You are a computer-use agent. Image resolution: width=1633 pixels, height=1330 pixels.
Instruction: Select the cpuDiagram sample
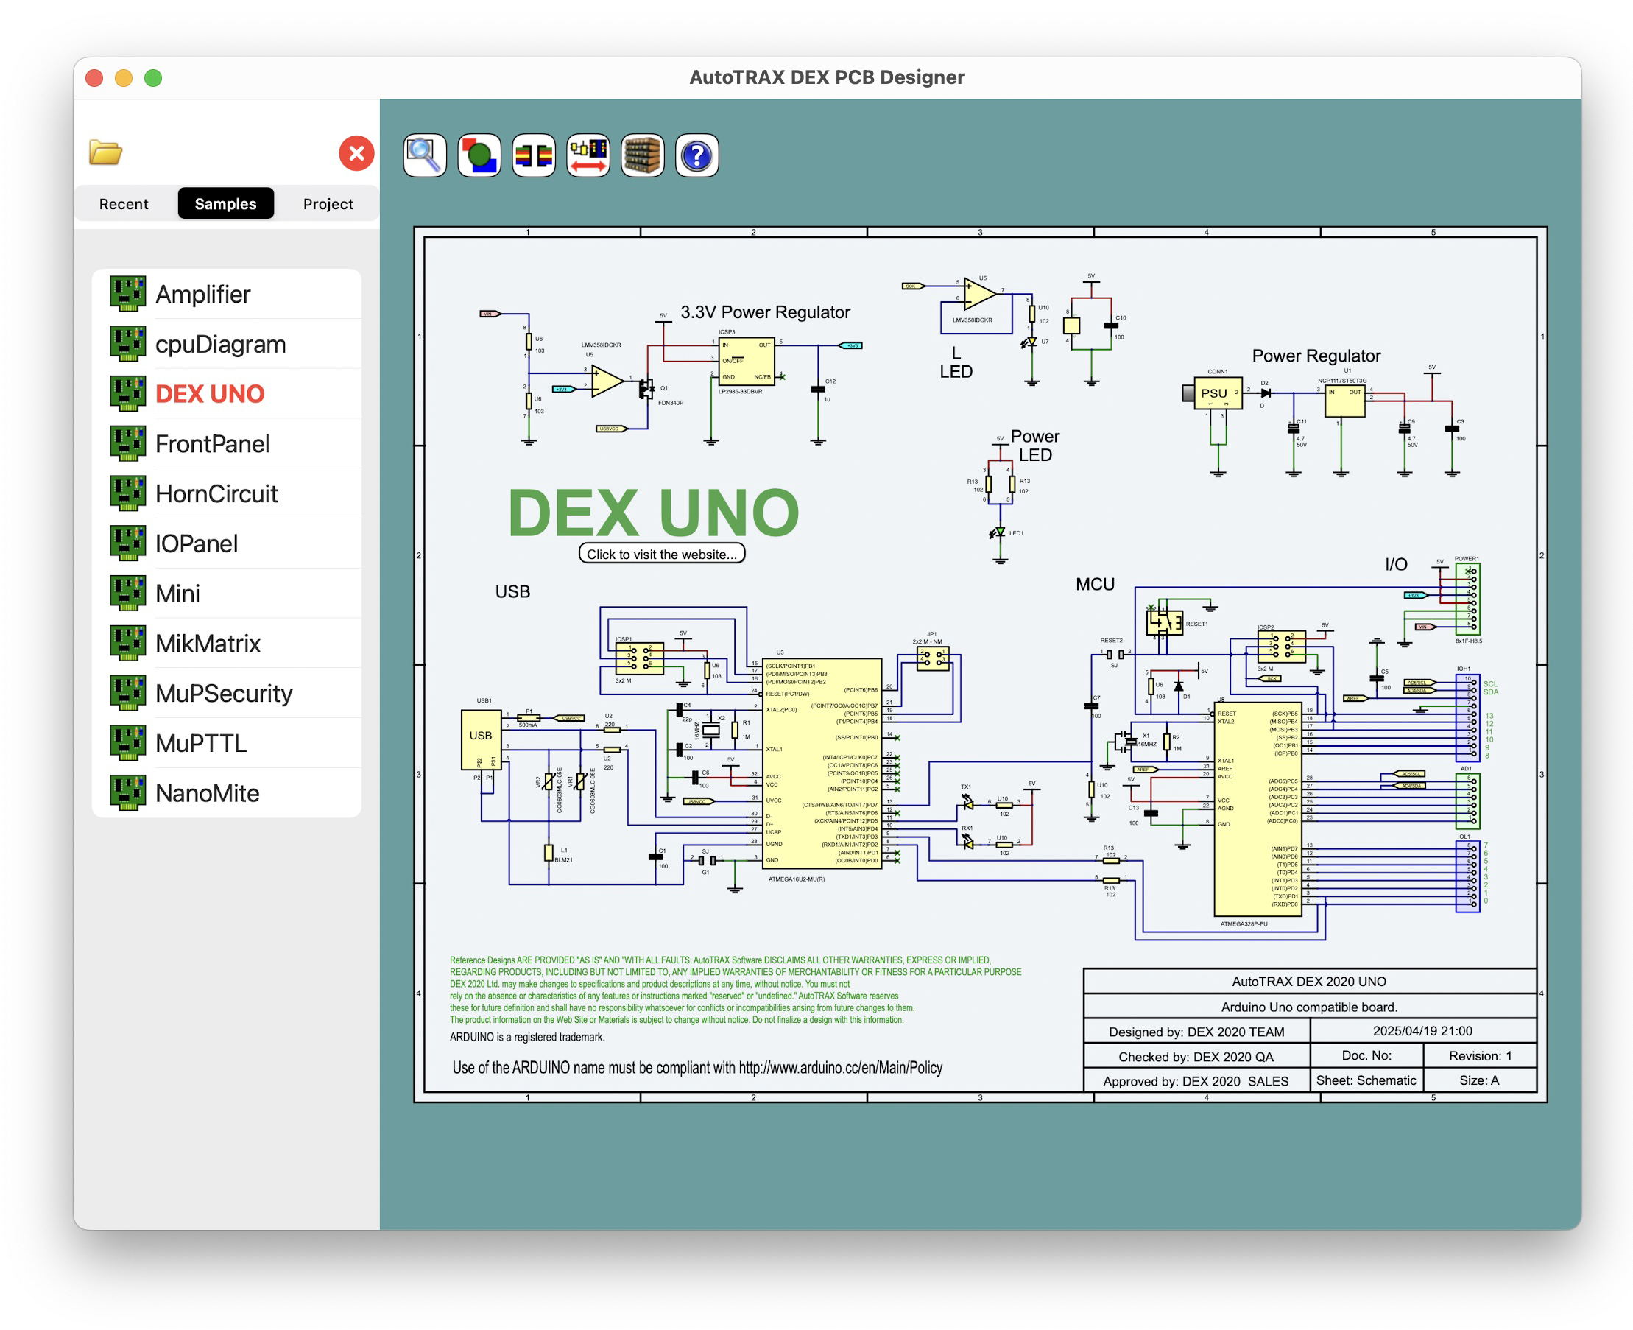pos(227,344)
